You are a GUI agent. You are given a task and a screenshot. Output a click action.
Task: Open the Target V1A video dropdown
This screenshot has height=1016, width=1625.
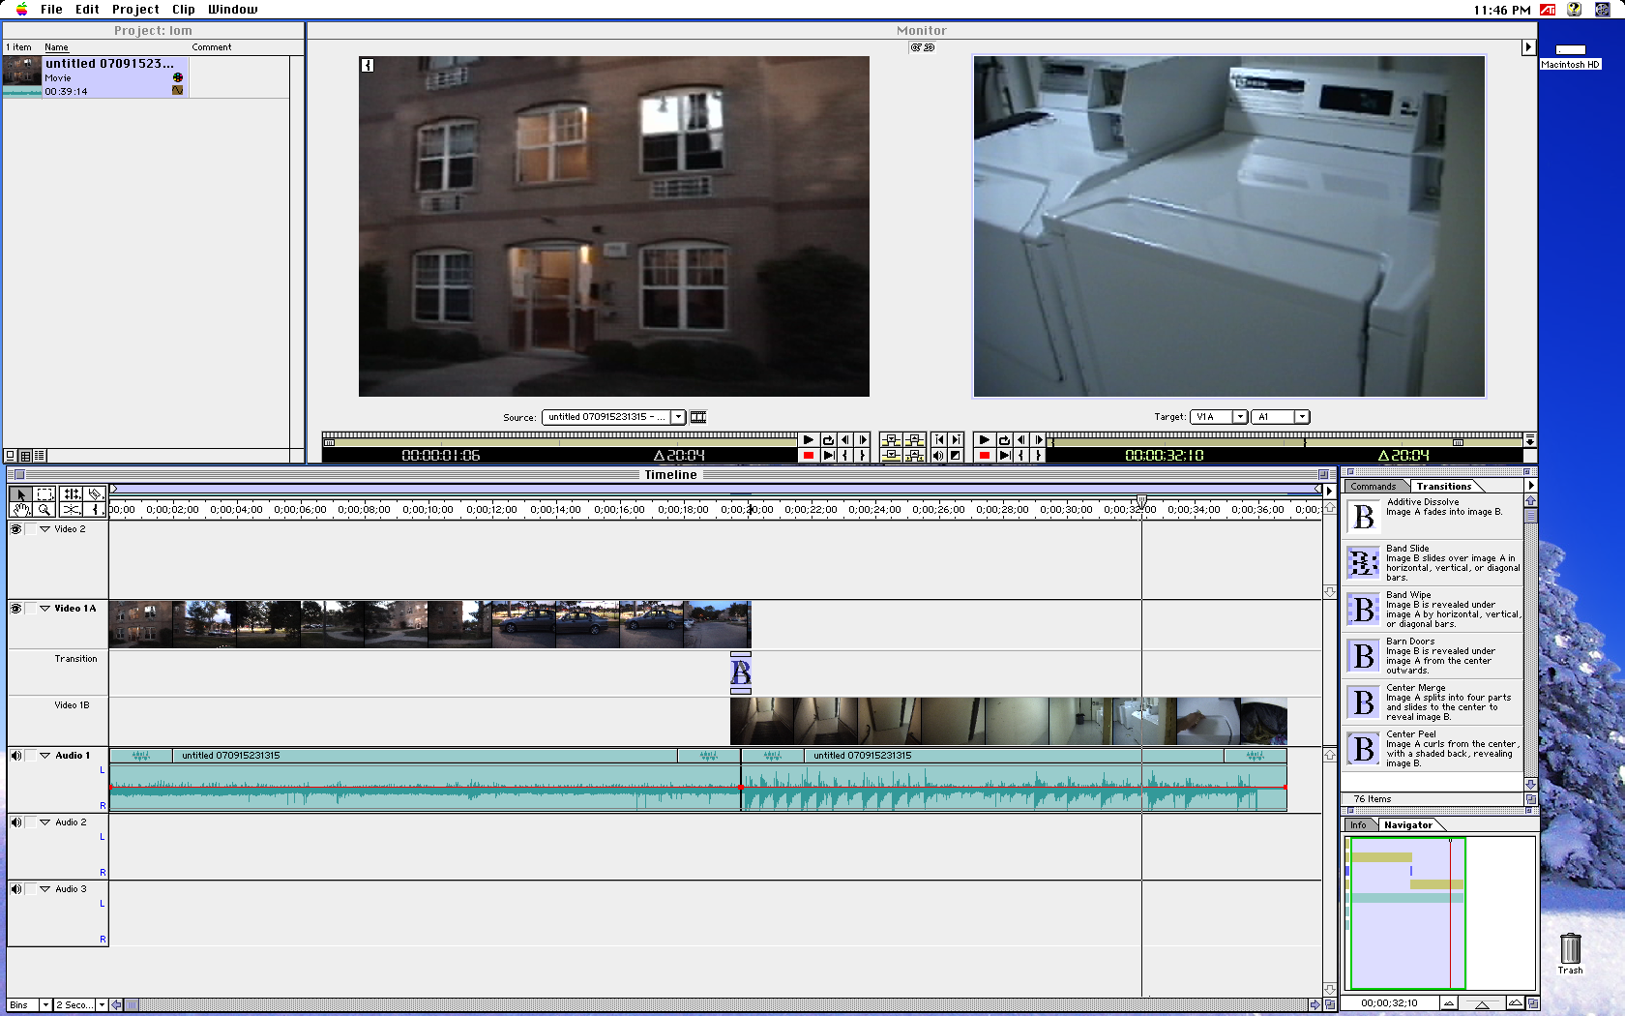[x=1239, y=417]
